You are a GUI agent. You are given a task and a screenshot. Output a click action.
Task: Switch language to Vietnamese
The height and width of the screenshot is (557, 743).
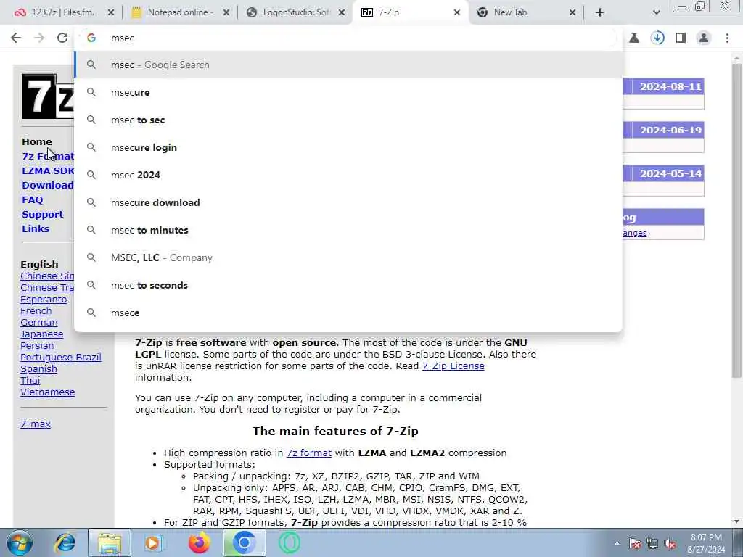pyautogui.click(x=47, y=392)
